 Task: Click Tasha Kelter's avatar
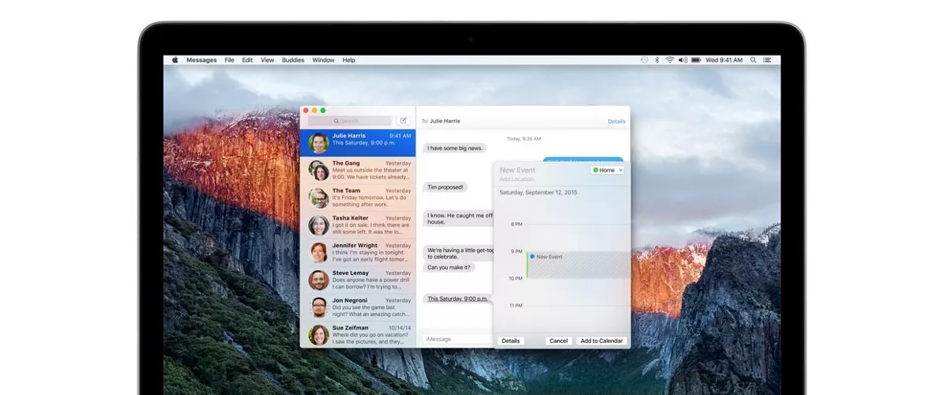[x=318, y=225]
